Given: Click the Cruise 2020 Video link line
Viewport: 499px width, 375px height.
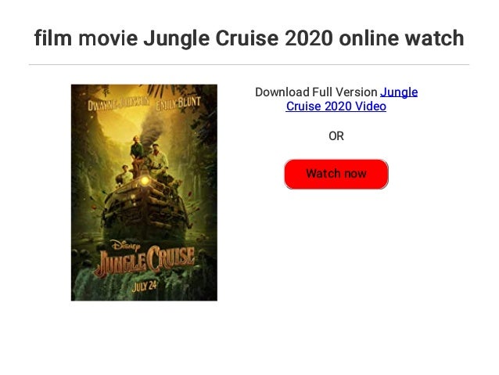Looking at the screenshot, I should (336, 106).
